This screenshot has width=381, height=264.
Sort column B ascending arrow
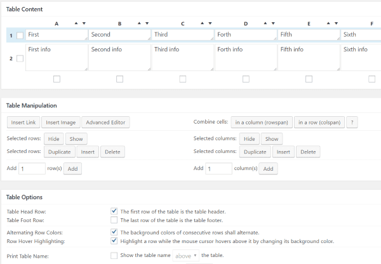coord(139,23)
